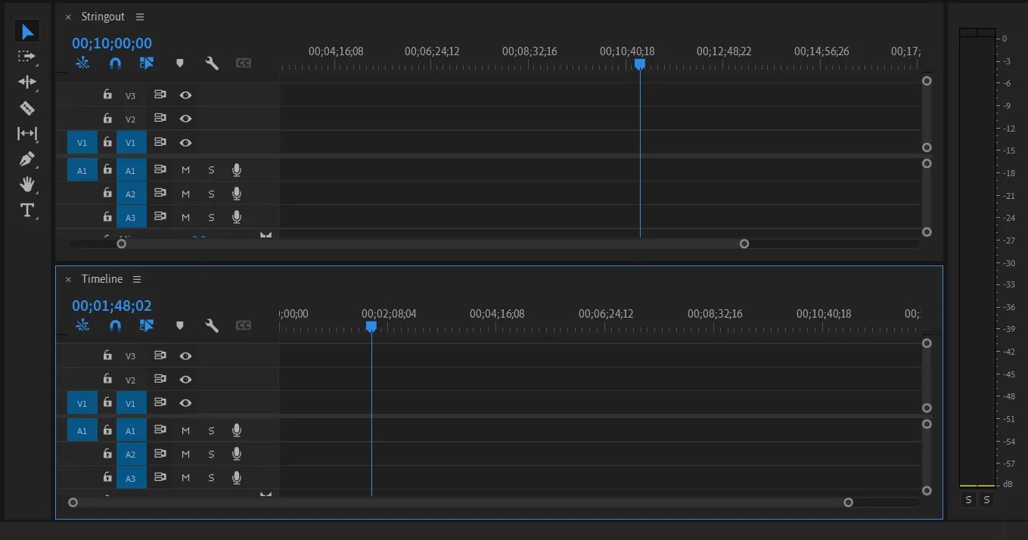This screenshot has width=1028, height=540.
Task: Mute audio track A2 in the Timeline panel
Action: [185, 454]
